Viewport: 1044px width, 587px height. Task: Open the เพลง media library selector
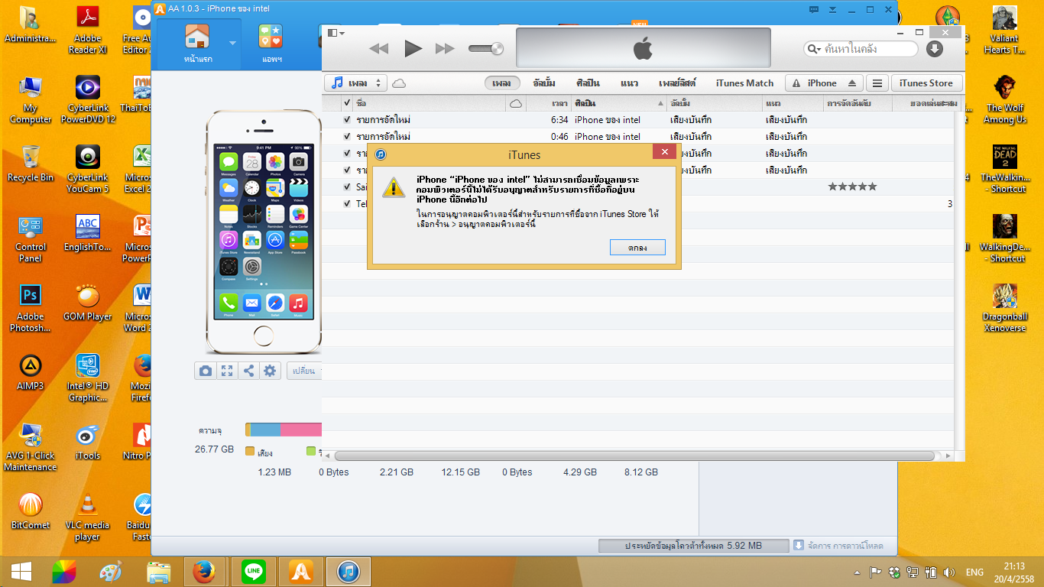coord(356,83)
